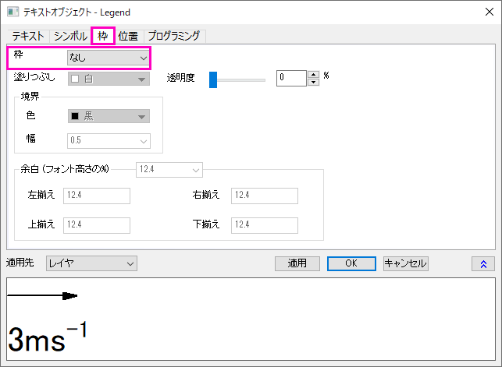The height and width of the screenshot is (367, 502).
Task: Open the 適用先 dropdown showing レイヤ
Action: click(x=91, y=263)
